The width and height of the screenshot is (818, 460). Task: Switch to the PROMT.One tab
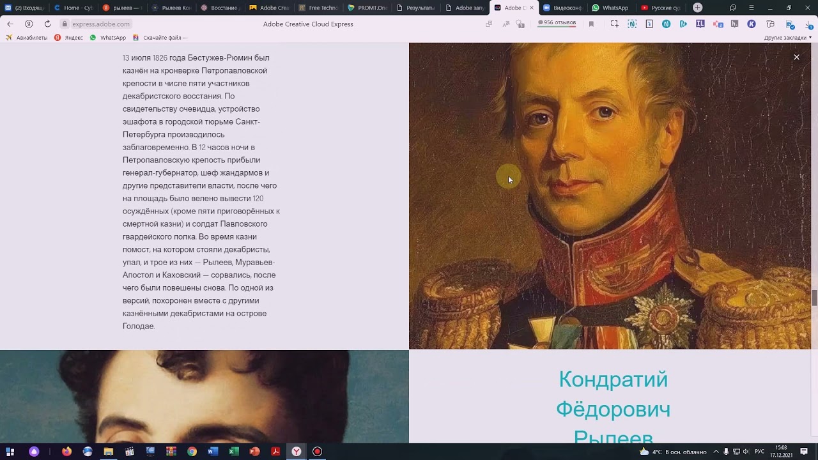367,8
